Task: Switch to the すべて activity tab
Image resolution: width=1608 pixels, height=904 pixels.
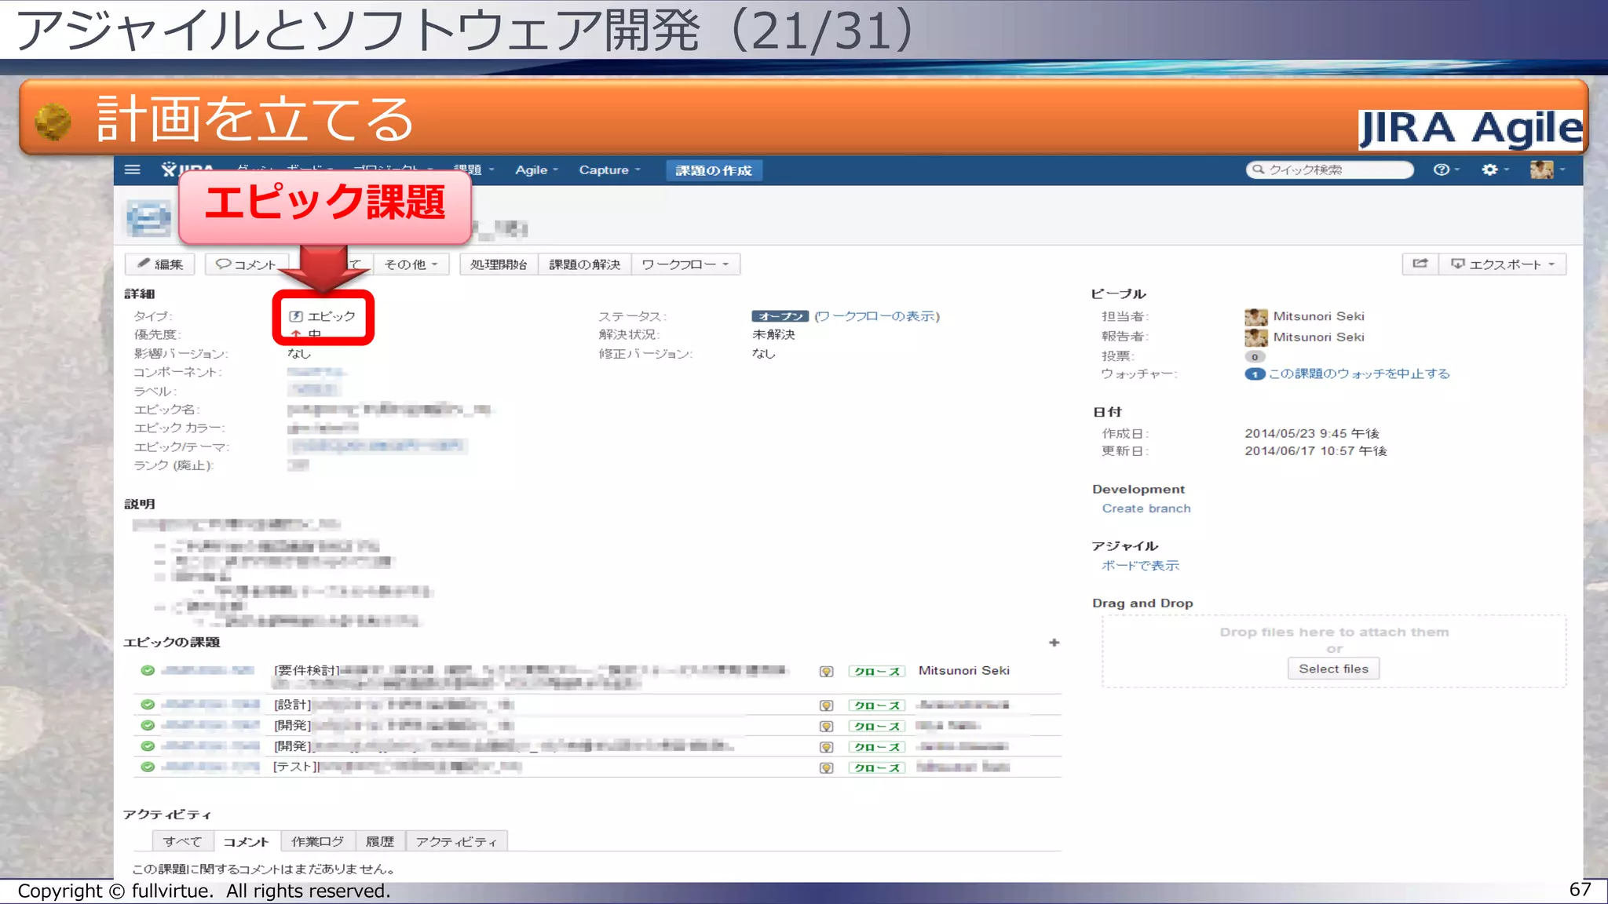Action: pos(182,841)
